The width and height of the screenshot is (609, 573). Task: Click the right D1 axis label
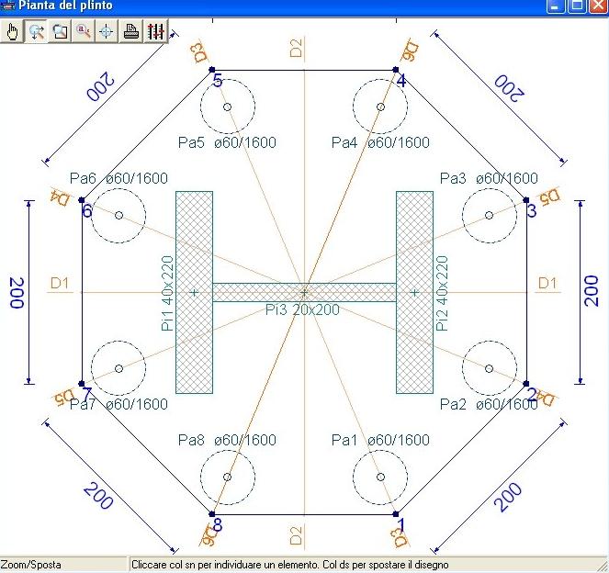(547, 284)
